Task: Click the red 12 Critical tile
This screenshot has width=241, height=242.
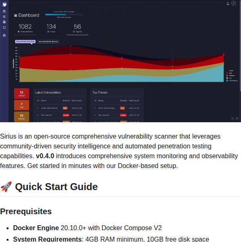Action: click(22, 94)
